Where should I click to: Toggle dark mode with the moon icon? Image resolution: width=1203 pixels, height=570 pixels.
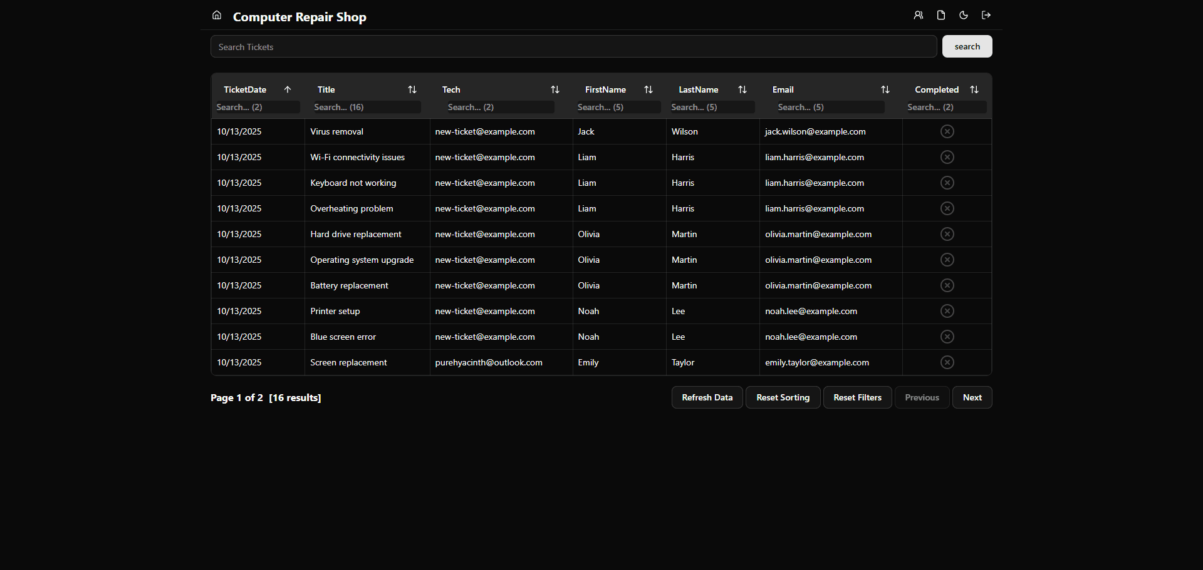pos(964,15)
